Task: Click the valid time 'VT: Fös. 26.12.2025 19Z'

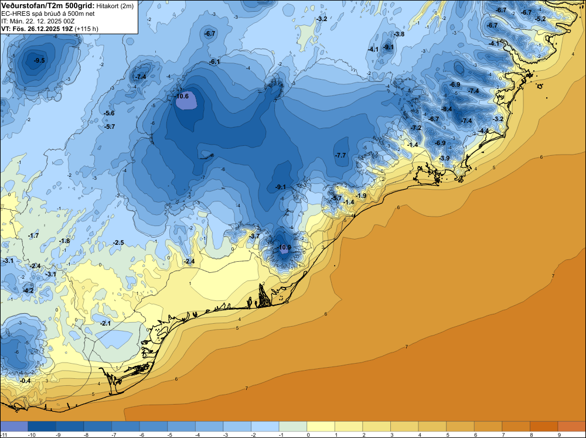Action: click(37, 29)
